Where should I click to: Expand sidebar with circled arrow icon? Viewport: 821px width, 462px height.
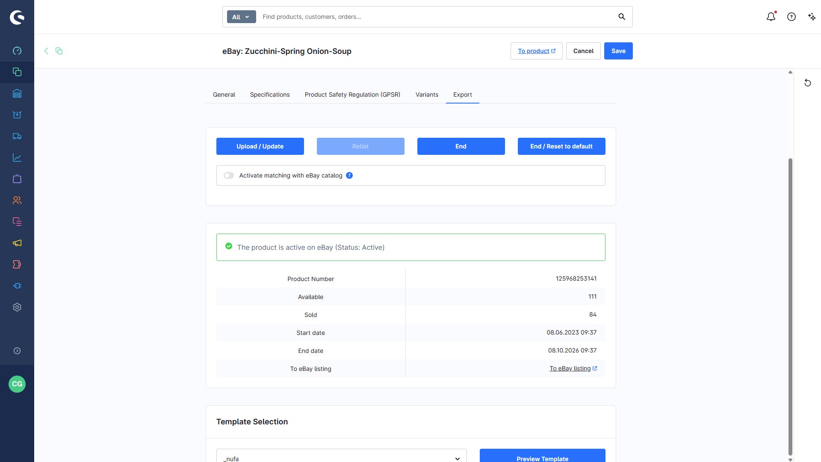pyautogui.click(x=17, y=351)
